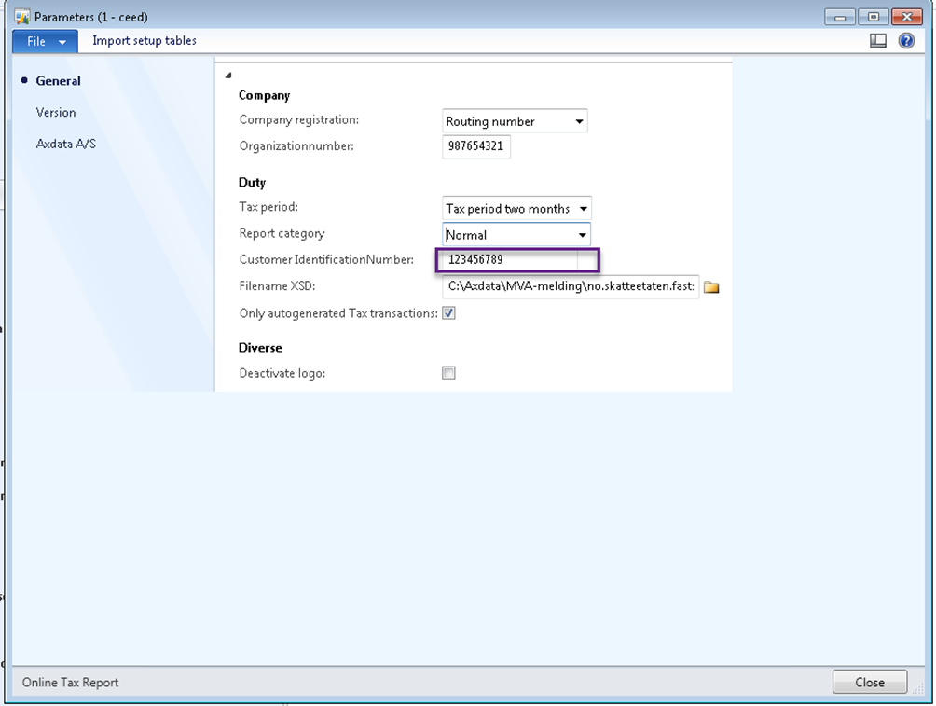Open the help icon

tap(905, 41)
